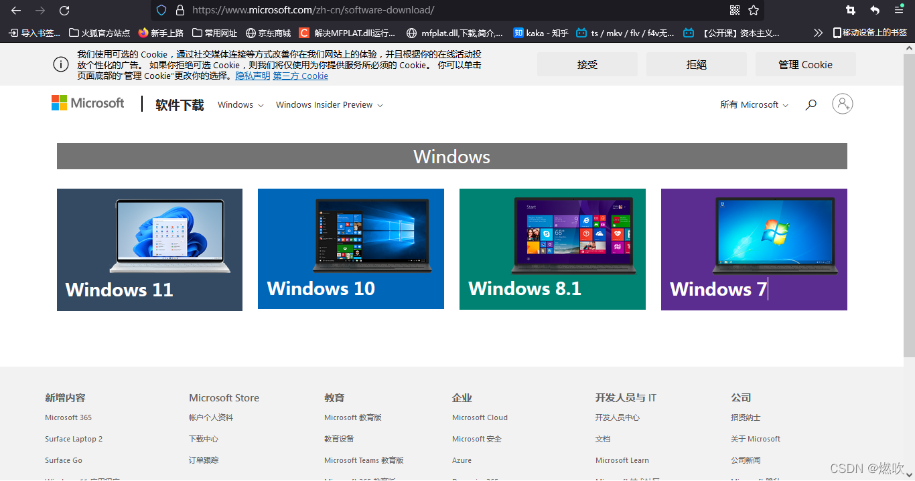This screenshot has height=481, width=915.
Task: Expand the Windows navigation dropdown
Action: (240, 105)
